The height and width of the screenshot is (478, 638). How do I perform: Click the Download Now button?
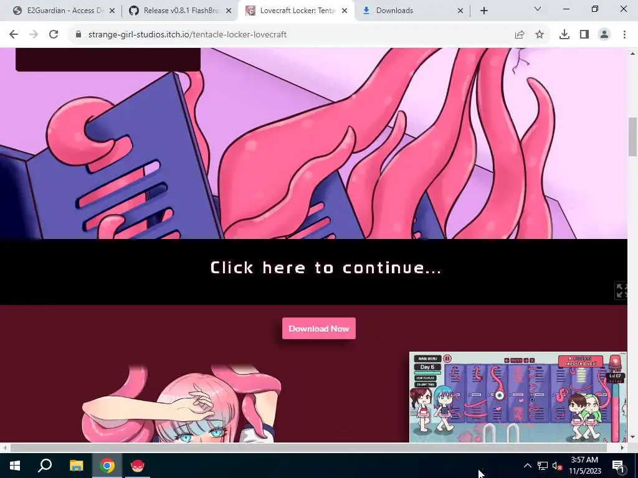[x=319, y=329]
